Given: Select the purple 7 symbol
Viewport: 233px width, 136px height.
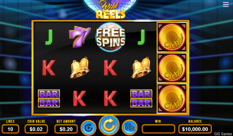Looking at the screenshot, I should 80,37.
